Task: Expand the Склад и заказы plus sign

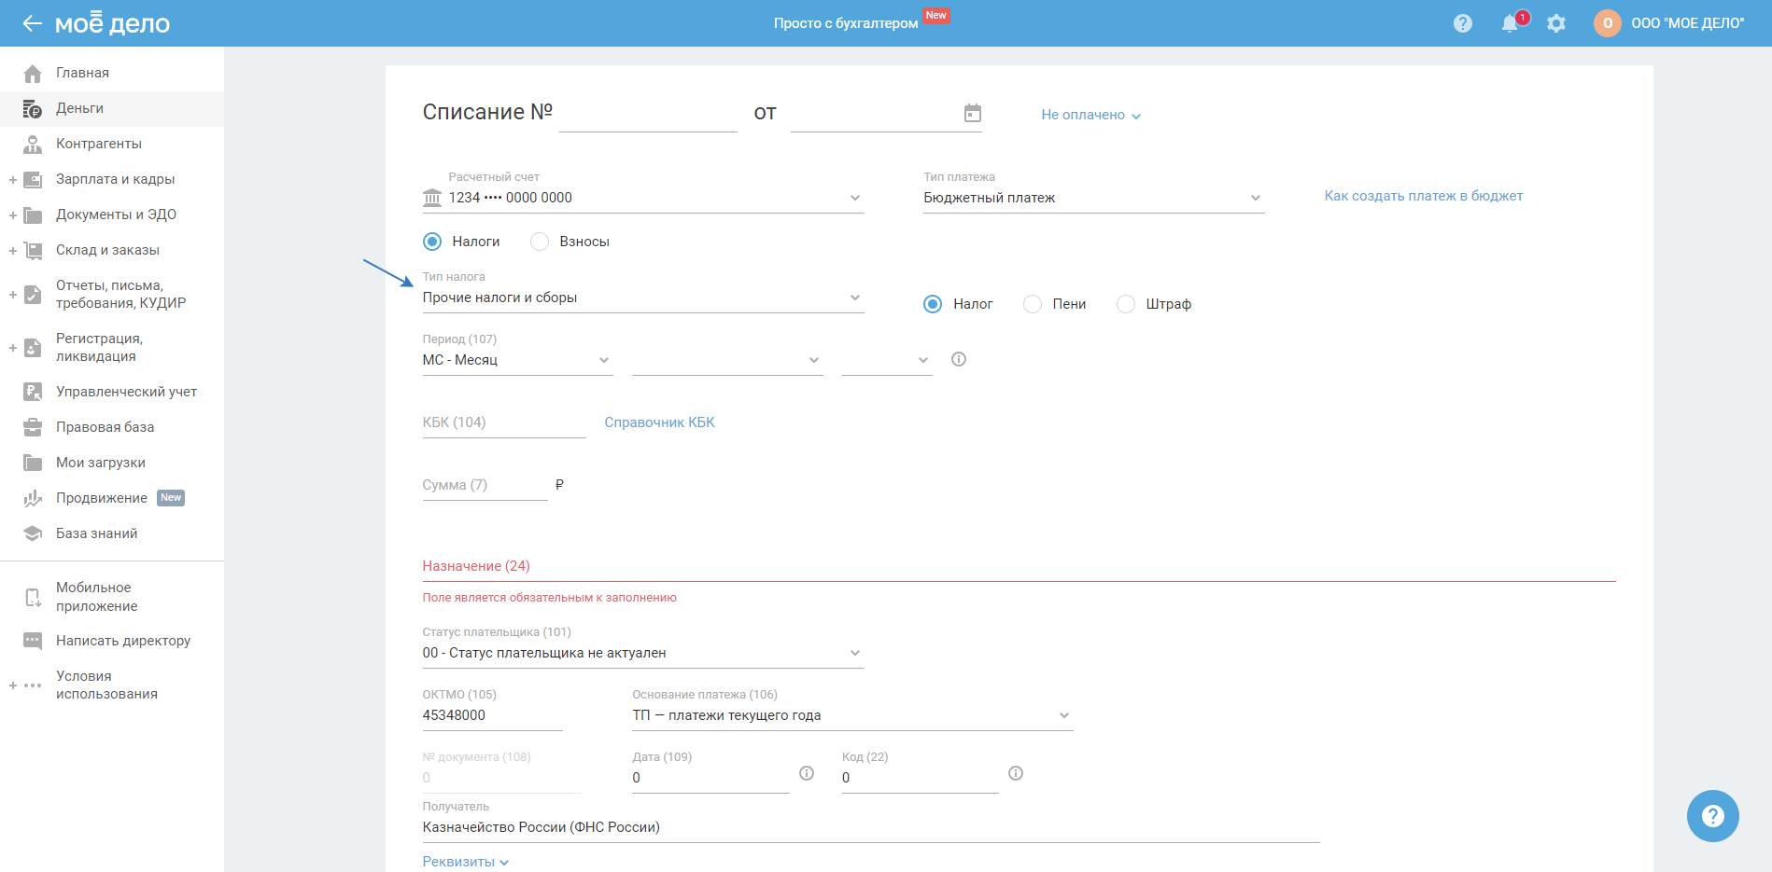Action: point(13,251)
